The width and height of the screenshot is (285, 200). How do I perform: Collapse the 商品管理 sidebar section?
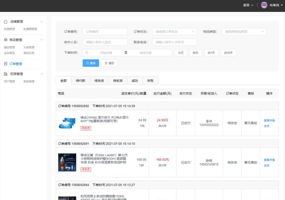click(42, 40)
